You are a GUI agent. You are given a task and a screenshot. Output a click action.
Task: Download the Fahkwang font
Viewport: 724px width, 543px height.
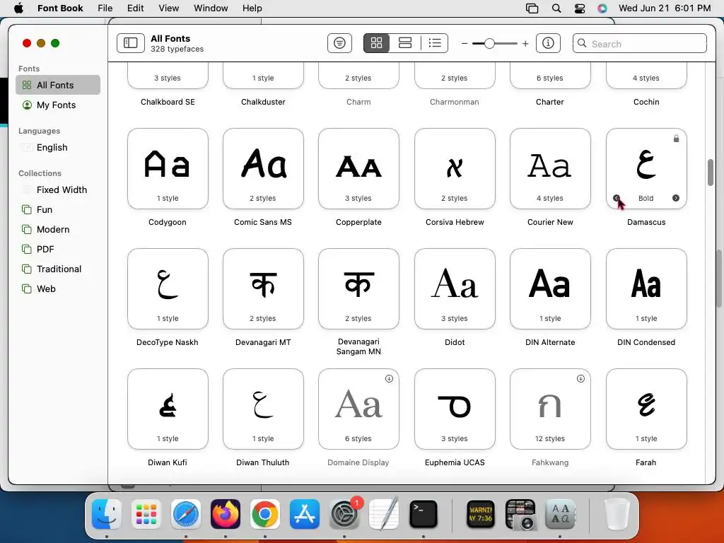581,379
